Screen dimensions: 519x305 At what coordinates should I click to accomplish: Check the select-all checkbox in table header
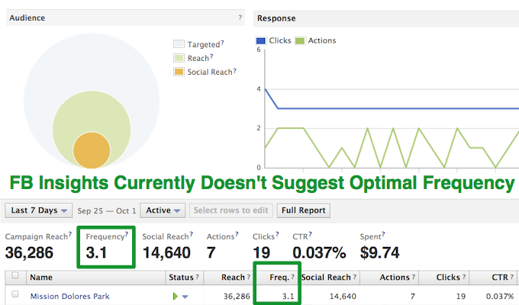15,276
